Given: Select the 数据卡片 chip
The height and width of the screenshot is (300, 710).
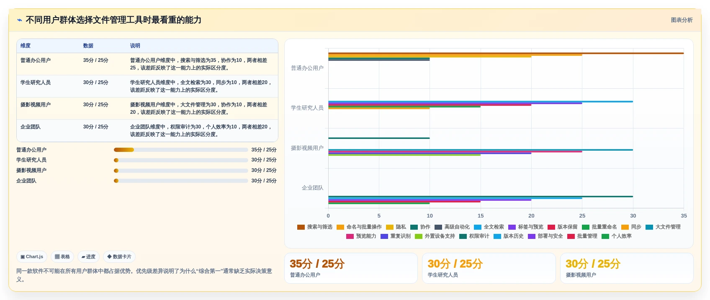Looking at the screenshot, I should click(x=119, y=256).
